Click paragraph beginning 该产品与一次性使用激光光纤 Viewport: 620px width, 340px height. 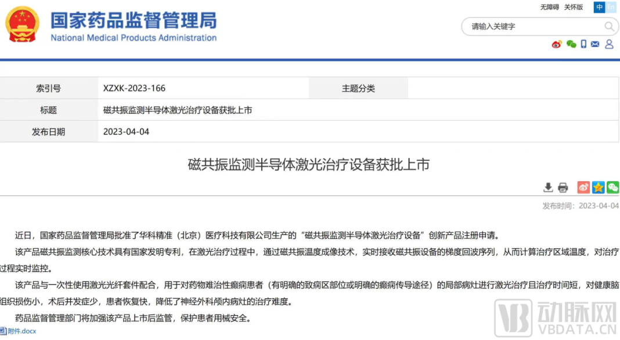[x=309, y=293]
